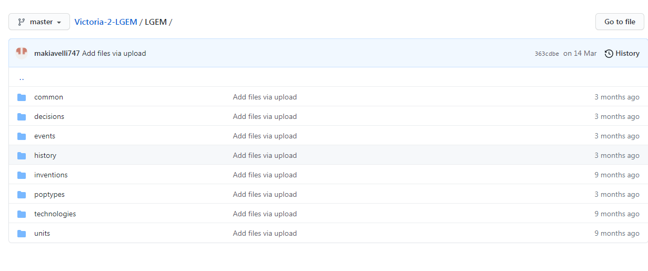Click the branch icon on master button
648x271 pixels.
[x=22, y=22]
